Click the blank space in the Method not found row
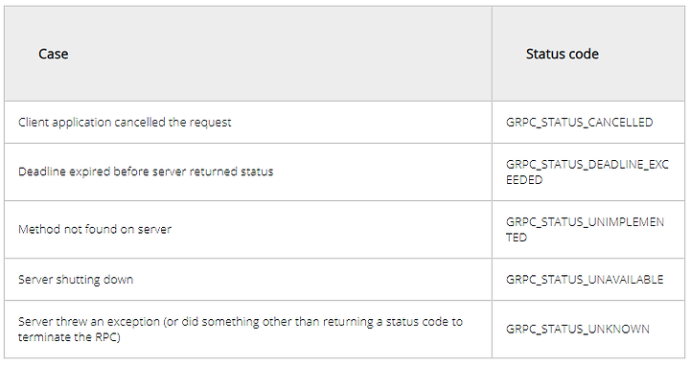Screen dimensions: 690x365 click(x=331, y=230)
